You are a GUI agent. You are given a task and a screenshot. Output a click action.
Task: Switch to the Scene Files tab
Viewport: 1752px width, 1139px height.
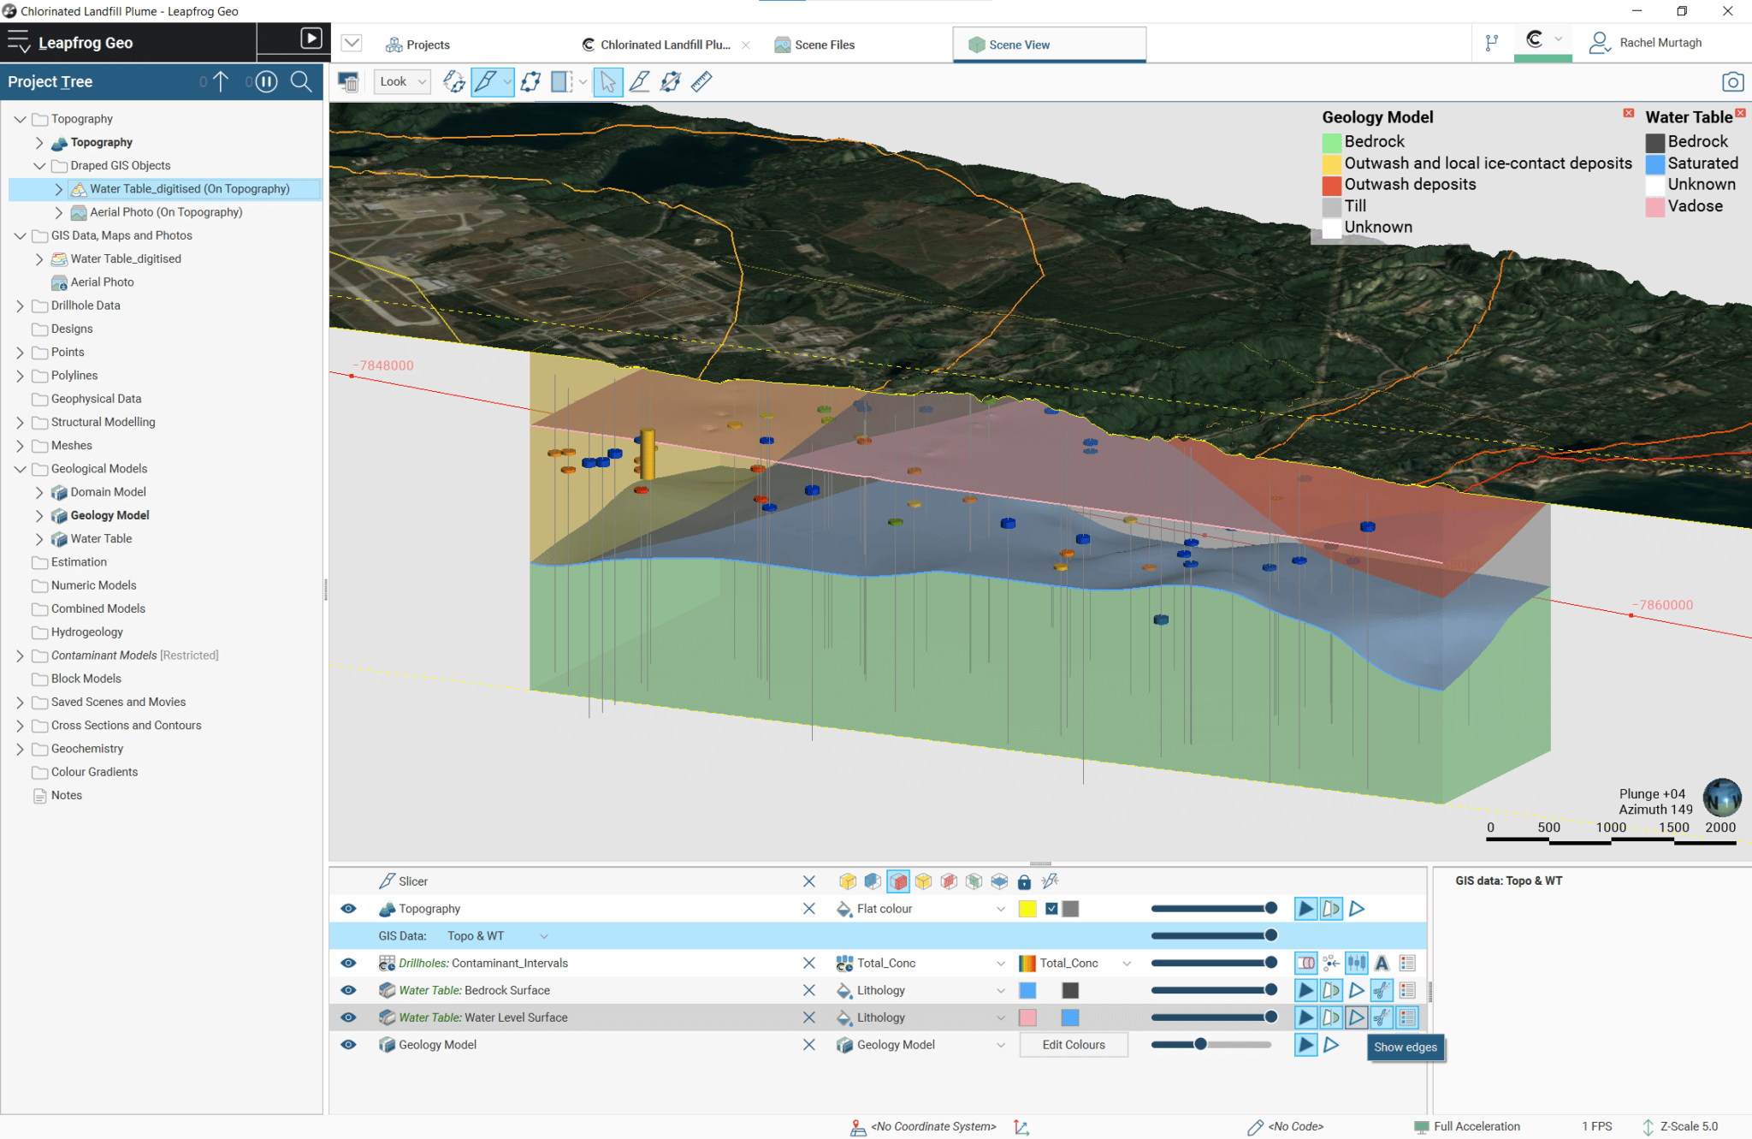click(x=814, y=44)
